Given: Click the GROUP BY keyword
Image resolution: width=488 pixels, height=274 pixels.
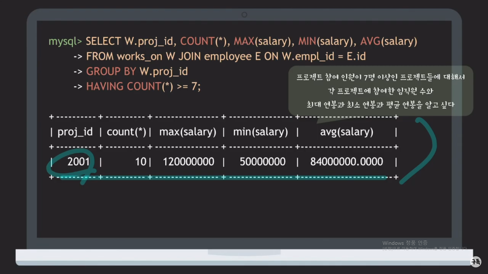Looking at the screenshot, I should pyautogui.click(x=111, y=72).
